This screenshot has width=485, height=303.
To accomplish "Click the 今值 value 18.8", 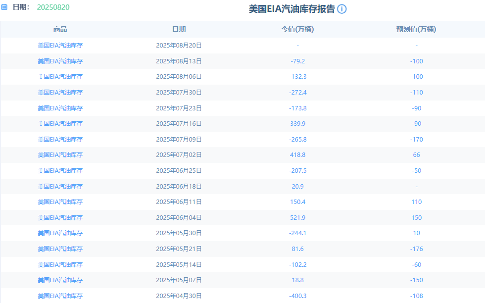I will click(x=298, y=280).
